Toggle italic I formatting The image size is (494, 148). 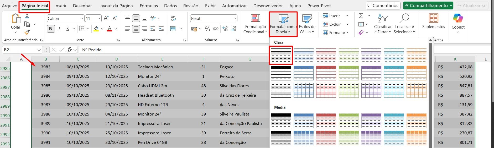click(x=59, y=29)
